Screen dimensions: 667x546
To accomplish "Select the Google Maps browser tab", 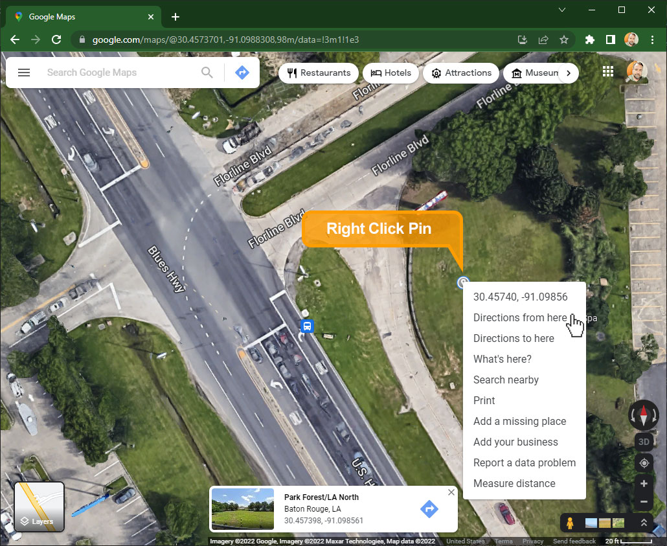I will click(x=84, y=17).
